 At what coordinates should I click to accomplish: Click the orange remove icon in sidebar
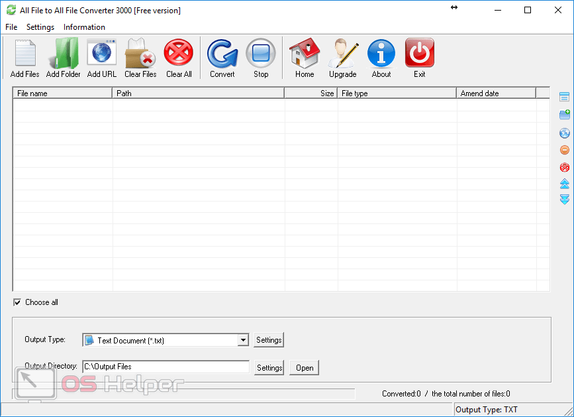565,150
